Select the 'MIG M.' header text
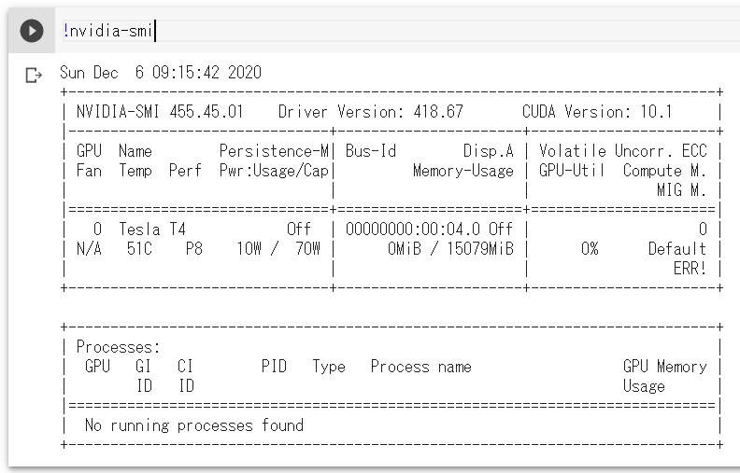The height and width of the screenshot is (473, 740). 681,190
